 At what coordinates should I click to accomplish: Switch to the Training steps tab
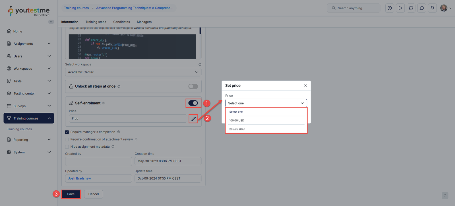tap(96, 22)
